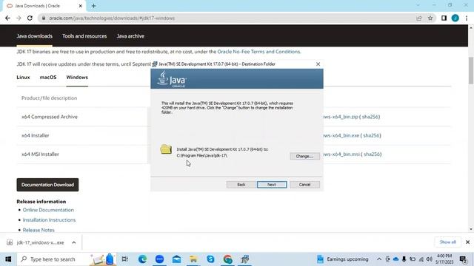474x266 pixels.
Task: Open the Installation Instructions link
Action: click(49, 220)
